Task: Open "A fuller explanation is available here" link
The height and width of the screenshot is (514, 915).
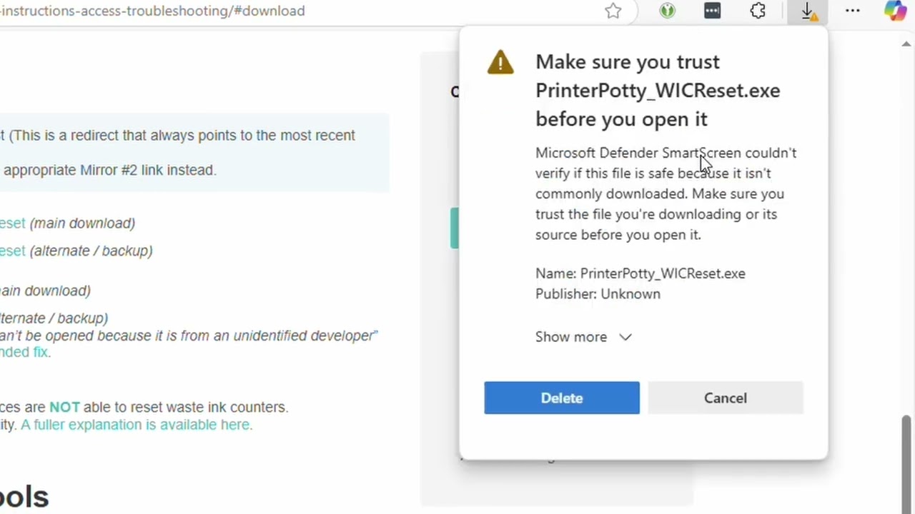Action: [136, 425]
